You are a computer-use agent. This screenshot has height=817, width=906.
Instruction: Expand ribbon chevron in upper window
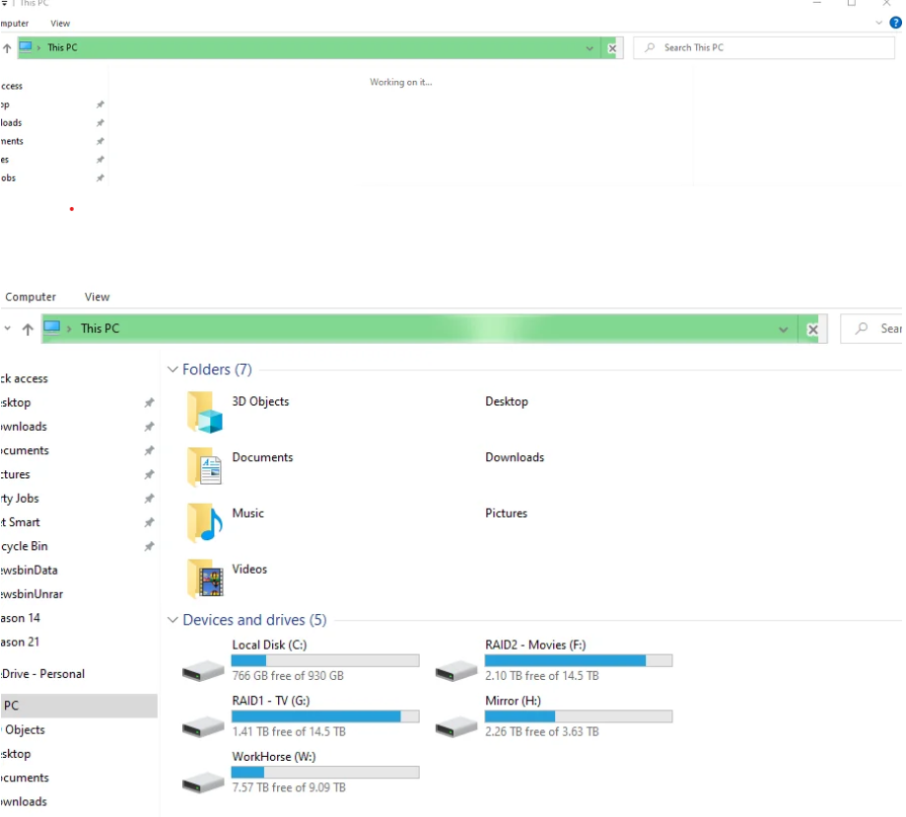click(x=878, y=23)
